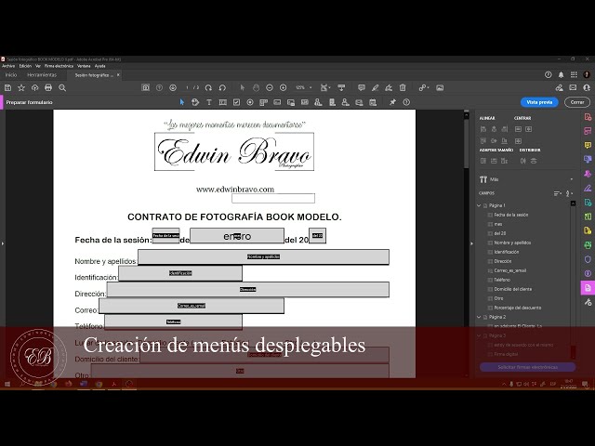
Task: Collapse the Página 2 tree node
Action: pos(479,317)
